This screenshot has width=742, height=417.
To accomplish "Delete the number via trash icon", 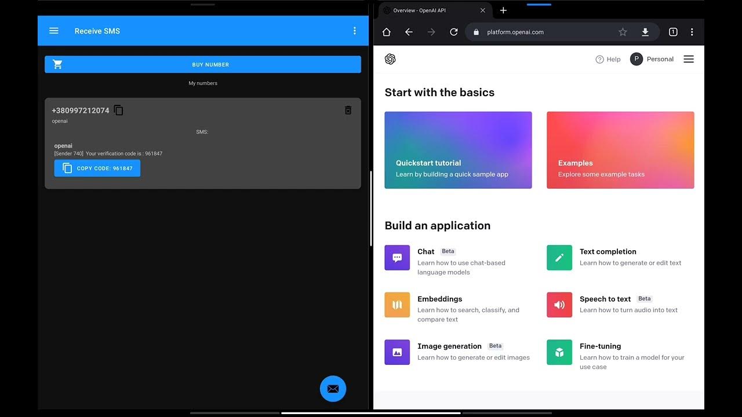I will 348,110.
